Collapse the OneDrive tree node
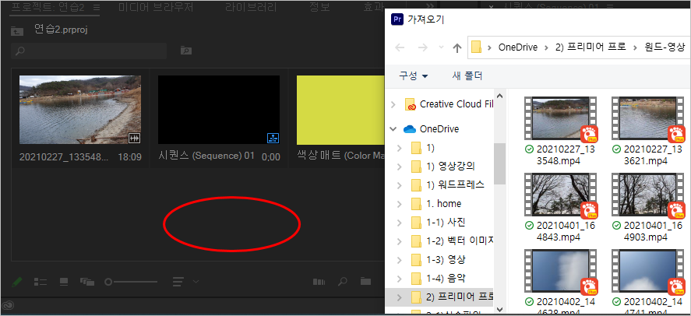Screen dimensions: 691x316 pos(393,129)
